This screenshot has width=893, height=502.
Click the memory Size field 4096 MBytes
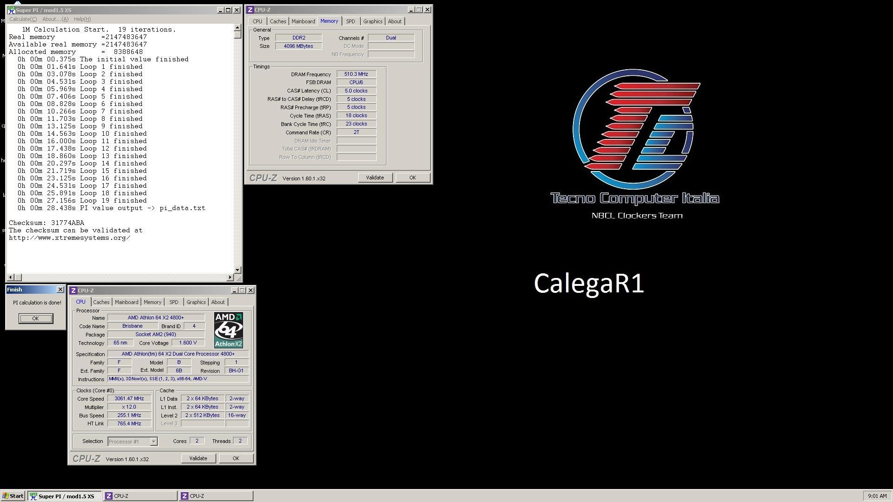pos(299,46)
